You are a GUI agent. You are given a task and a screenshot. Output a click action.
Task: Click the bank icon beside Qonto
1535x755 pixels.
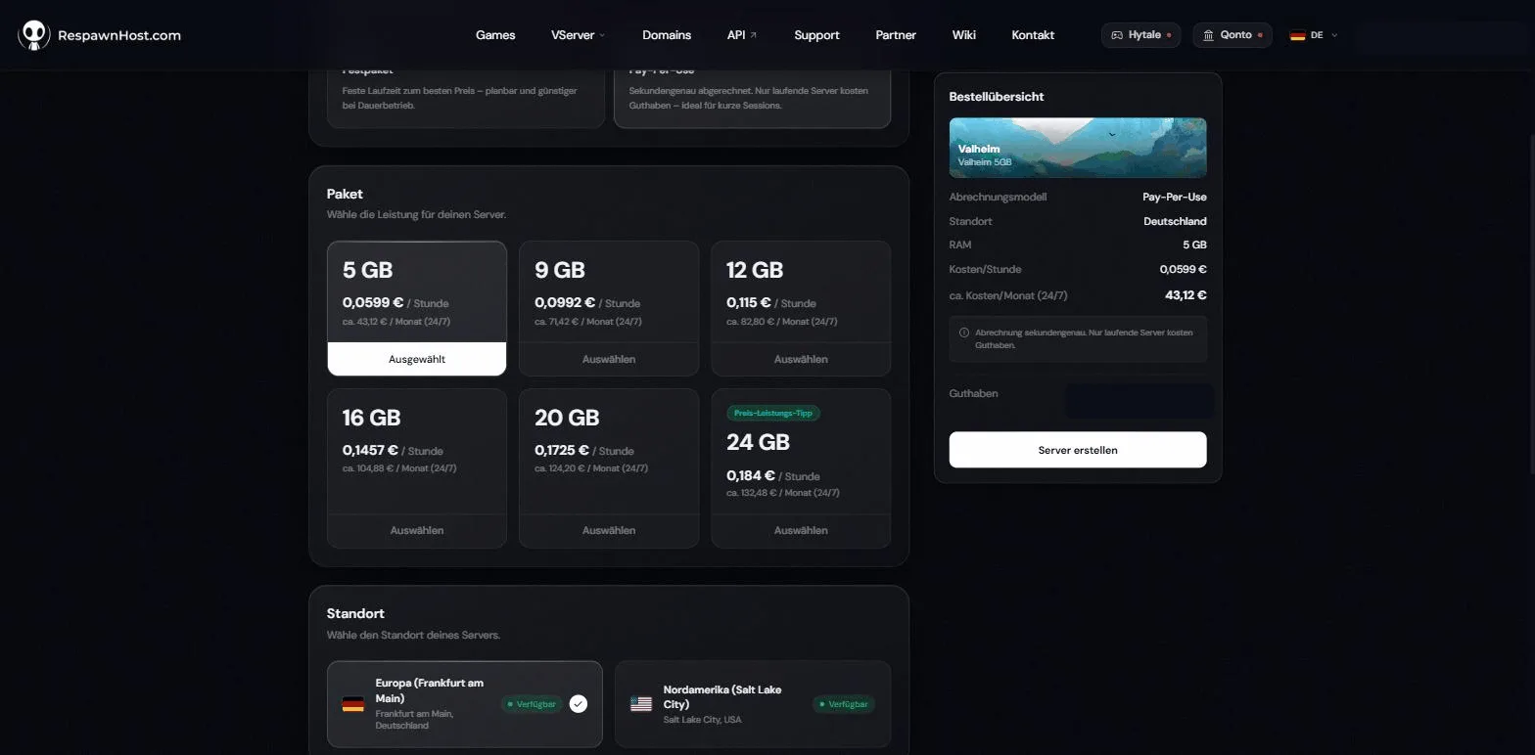tap(1209, 35)
